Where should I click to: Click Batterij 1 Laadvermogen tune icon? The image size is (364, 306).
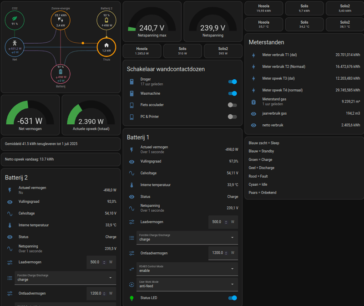click(131, 222)
